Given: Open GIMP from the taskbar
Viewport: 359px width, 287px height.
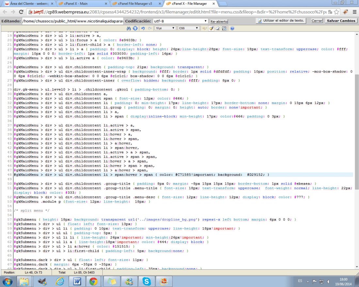Looking at the screenshot, I should click(x=42, y=281).
